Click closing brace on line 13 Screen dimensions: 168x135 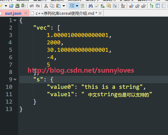click(21, 109)
